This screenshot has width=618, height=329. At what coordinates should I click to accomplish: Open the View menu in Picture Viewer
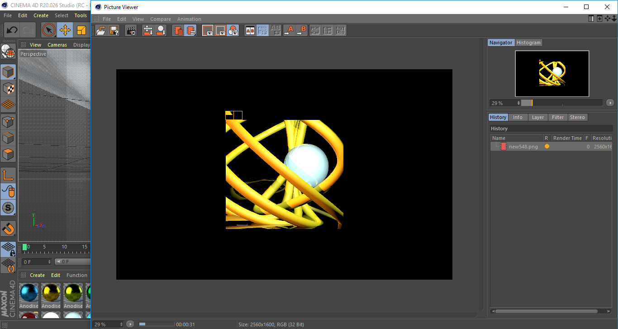click(138, 19)
